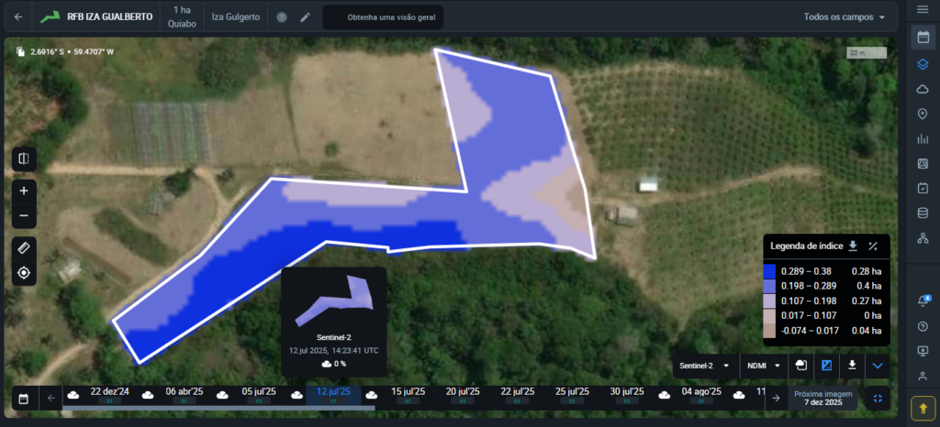Expand the Todos os campos dropdown
The image size is (940, 427).
[845, 17]
